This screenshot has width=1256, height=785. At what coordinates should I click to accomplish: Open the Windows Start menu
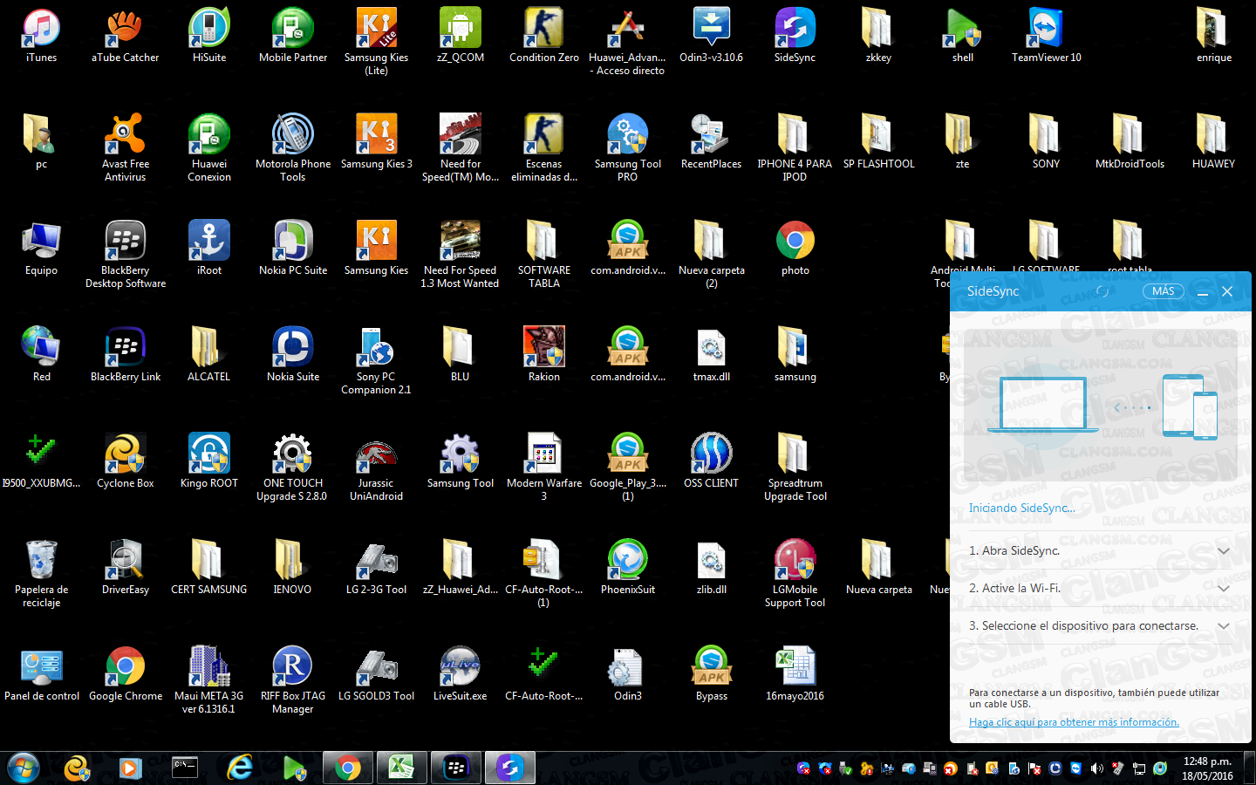coord(24,768)
